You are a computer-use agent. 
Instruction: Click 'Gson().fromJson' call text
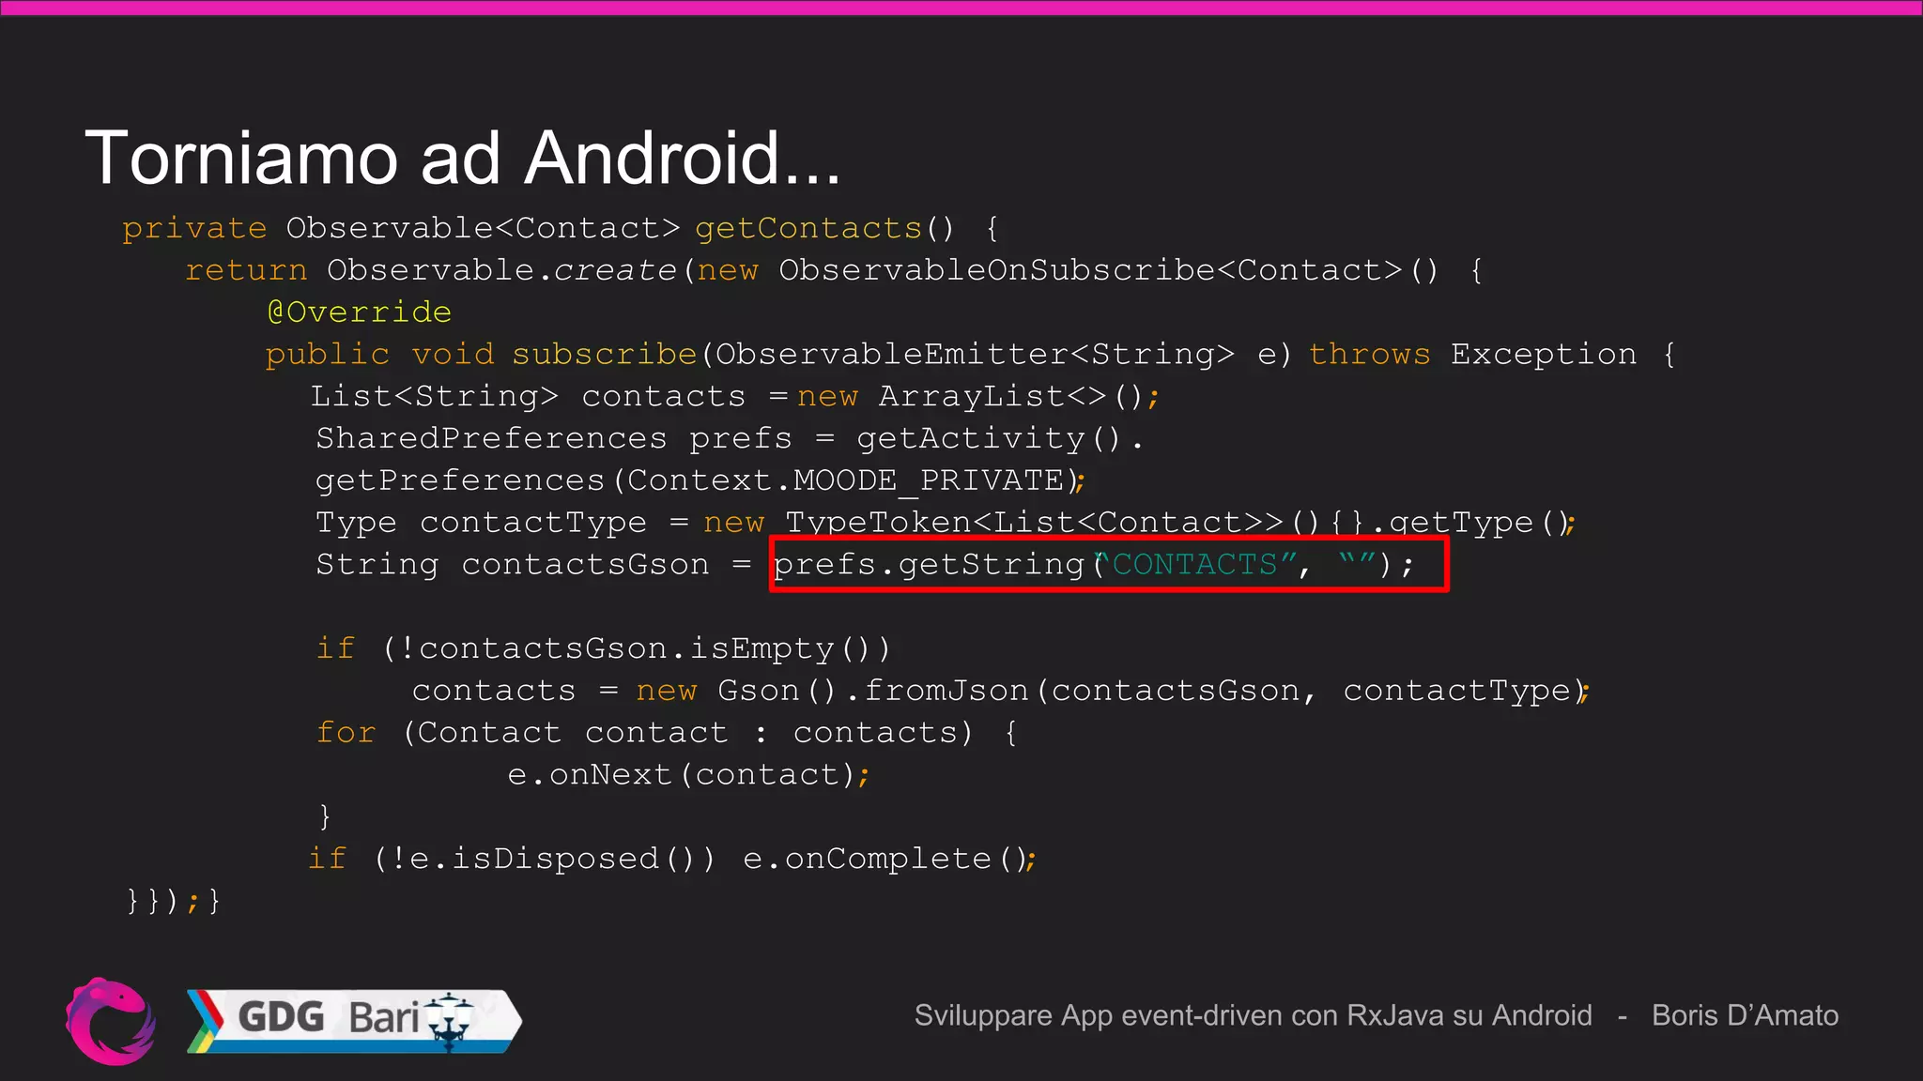(x=873, y=691)
